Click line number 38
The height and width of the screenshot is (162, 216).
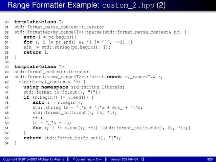[x=7, y=62]
